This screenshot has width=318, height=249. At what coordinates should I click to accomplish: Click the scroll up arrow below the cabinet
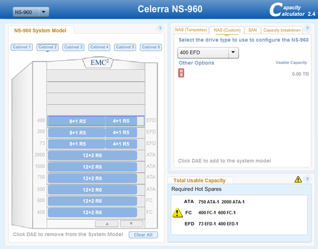[108, 224]
